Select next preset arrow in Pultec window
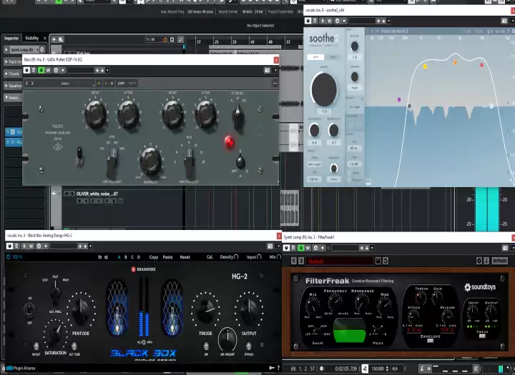 tap(32, 84)
